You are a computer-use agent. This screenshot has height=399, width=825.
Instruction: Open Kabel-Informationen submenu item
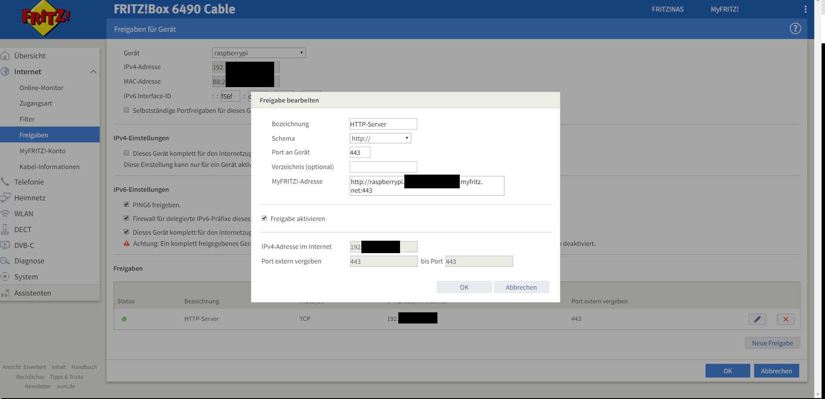[x=50, y=167]
